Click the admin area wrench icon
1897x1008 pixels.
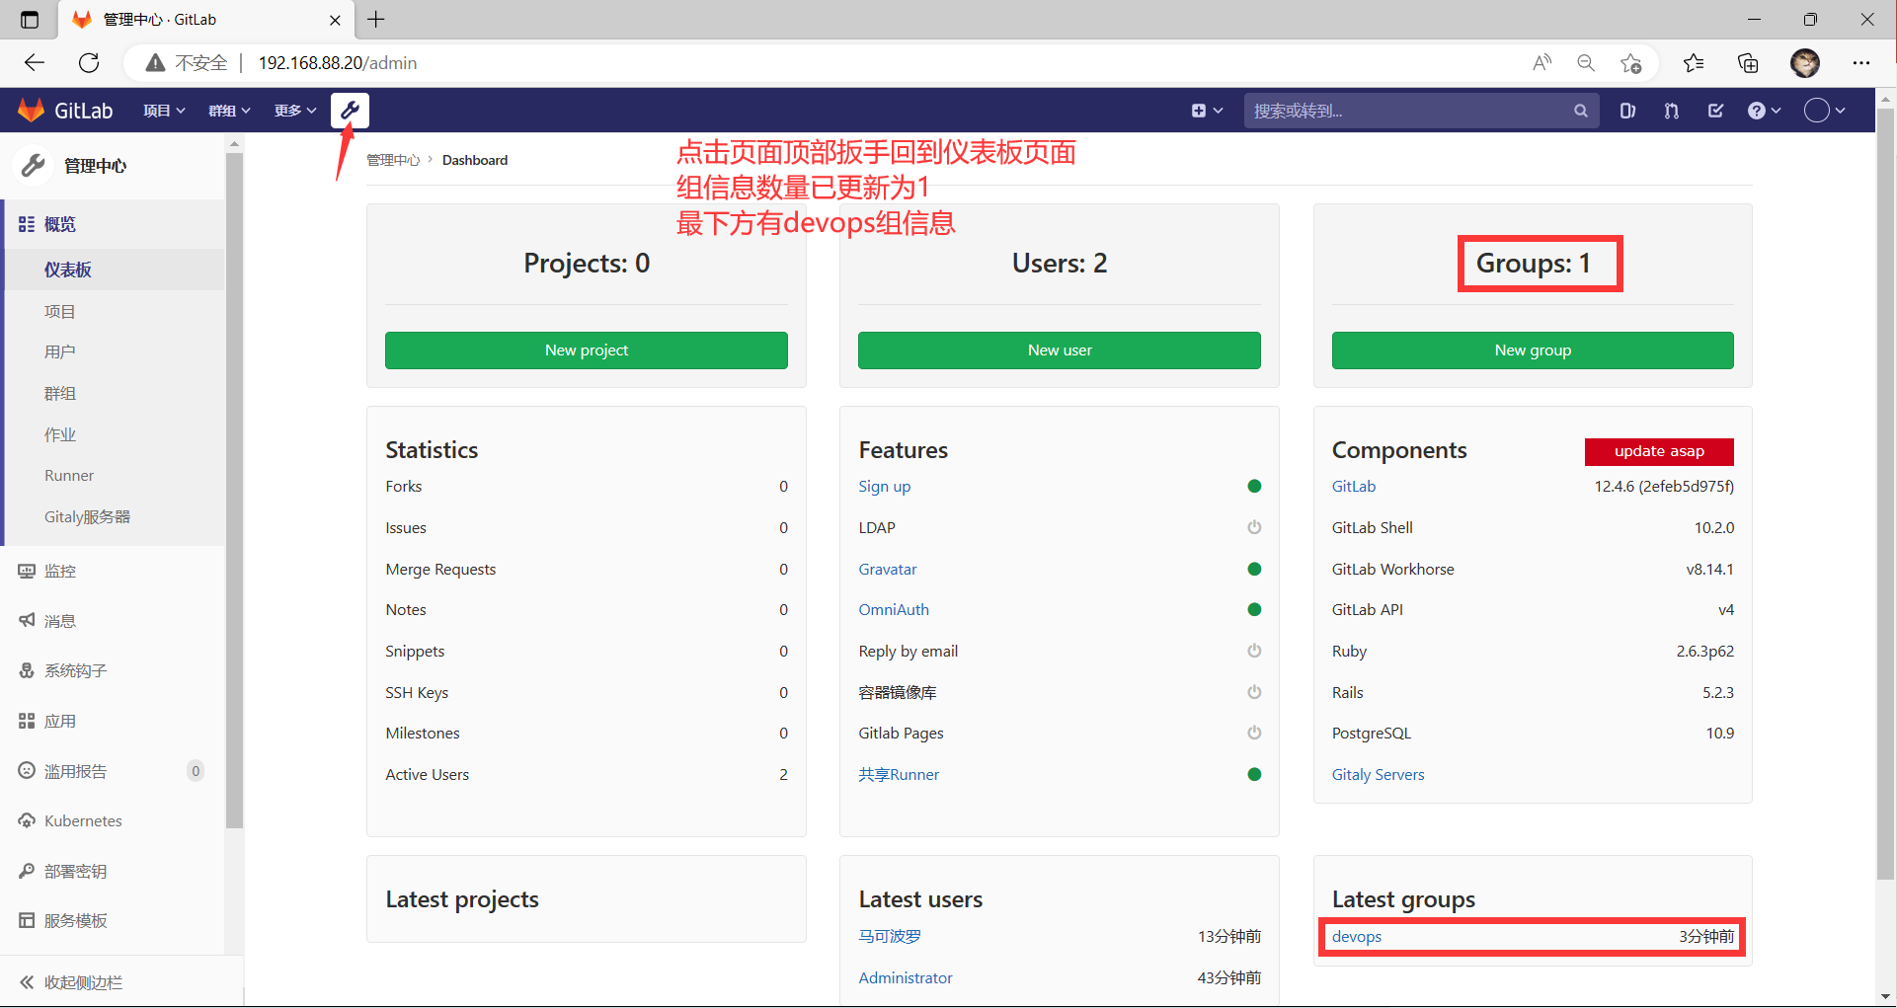click(x=350, y=111)
